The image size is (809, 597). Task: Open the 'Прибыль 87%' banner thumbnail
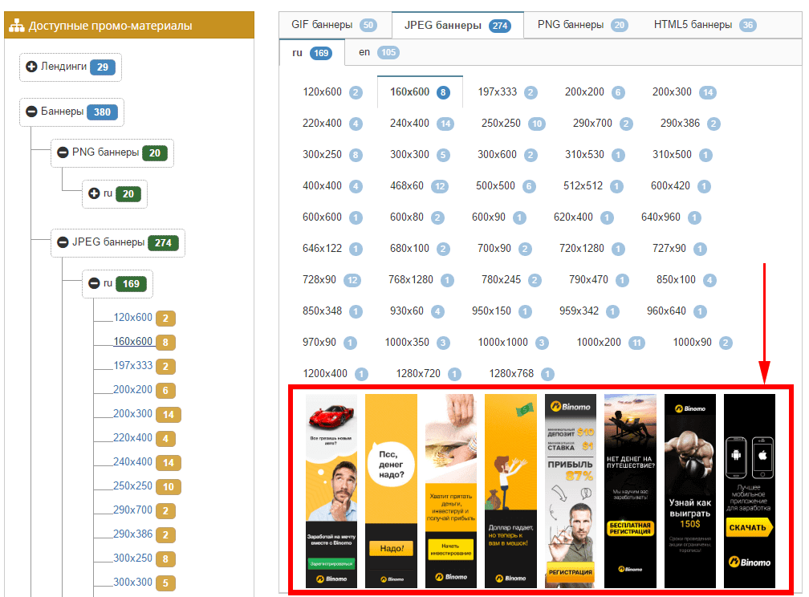pyautogui.click(x=571, y=491)
